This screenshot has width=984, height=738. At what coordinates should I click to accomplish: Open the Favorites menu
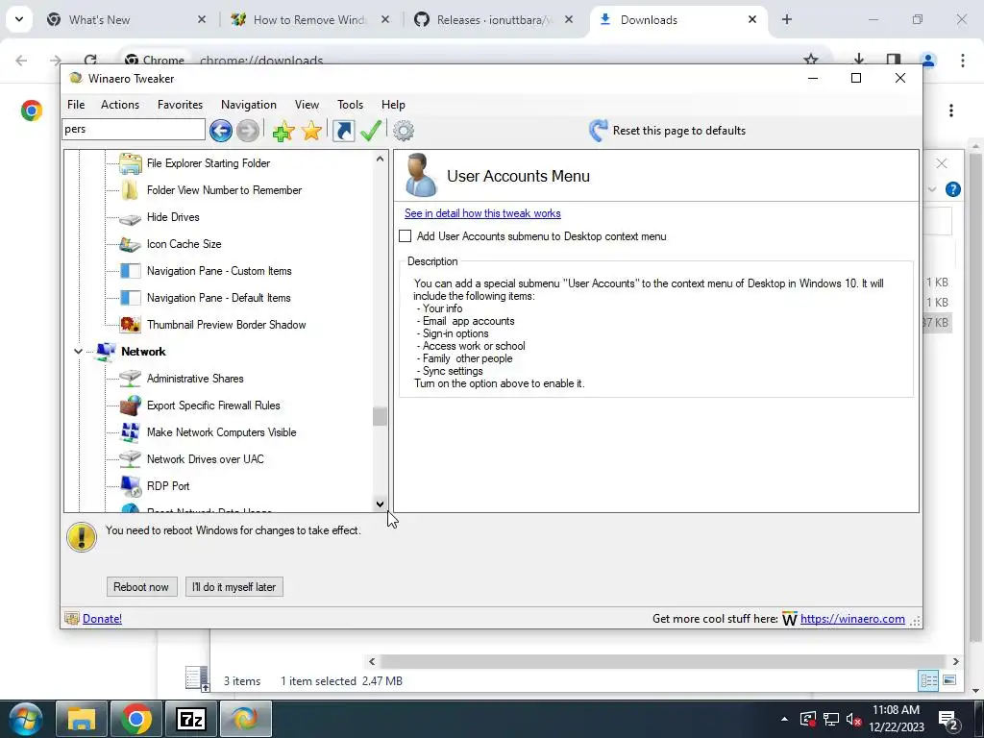[x=180, y=105]
